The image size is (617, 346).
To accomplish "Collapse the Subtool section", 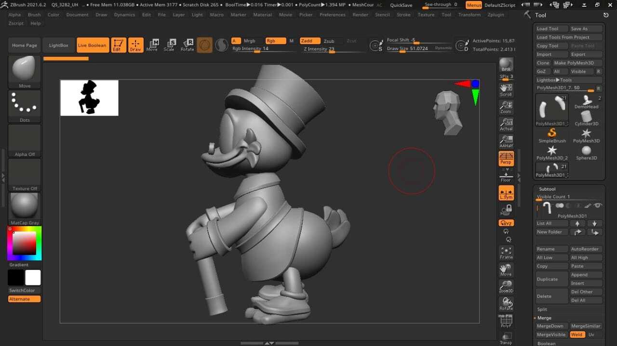I will pyautogui.click(x=547, y=189).
